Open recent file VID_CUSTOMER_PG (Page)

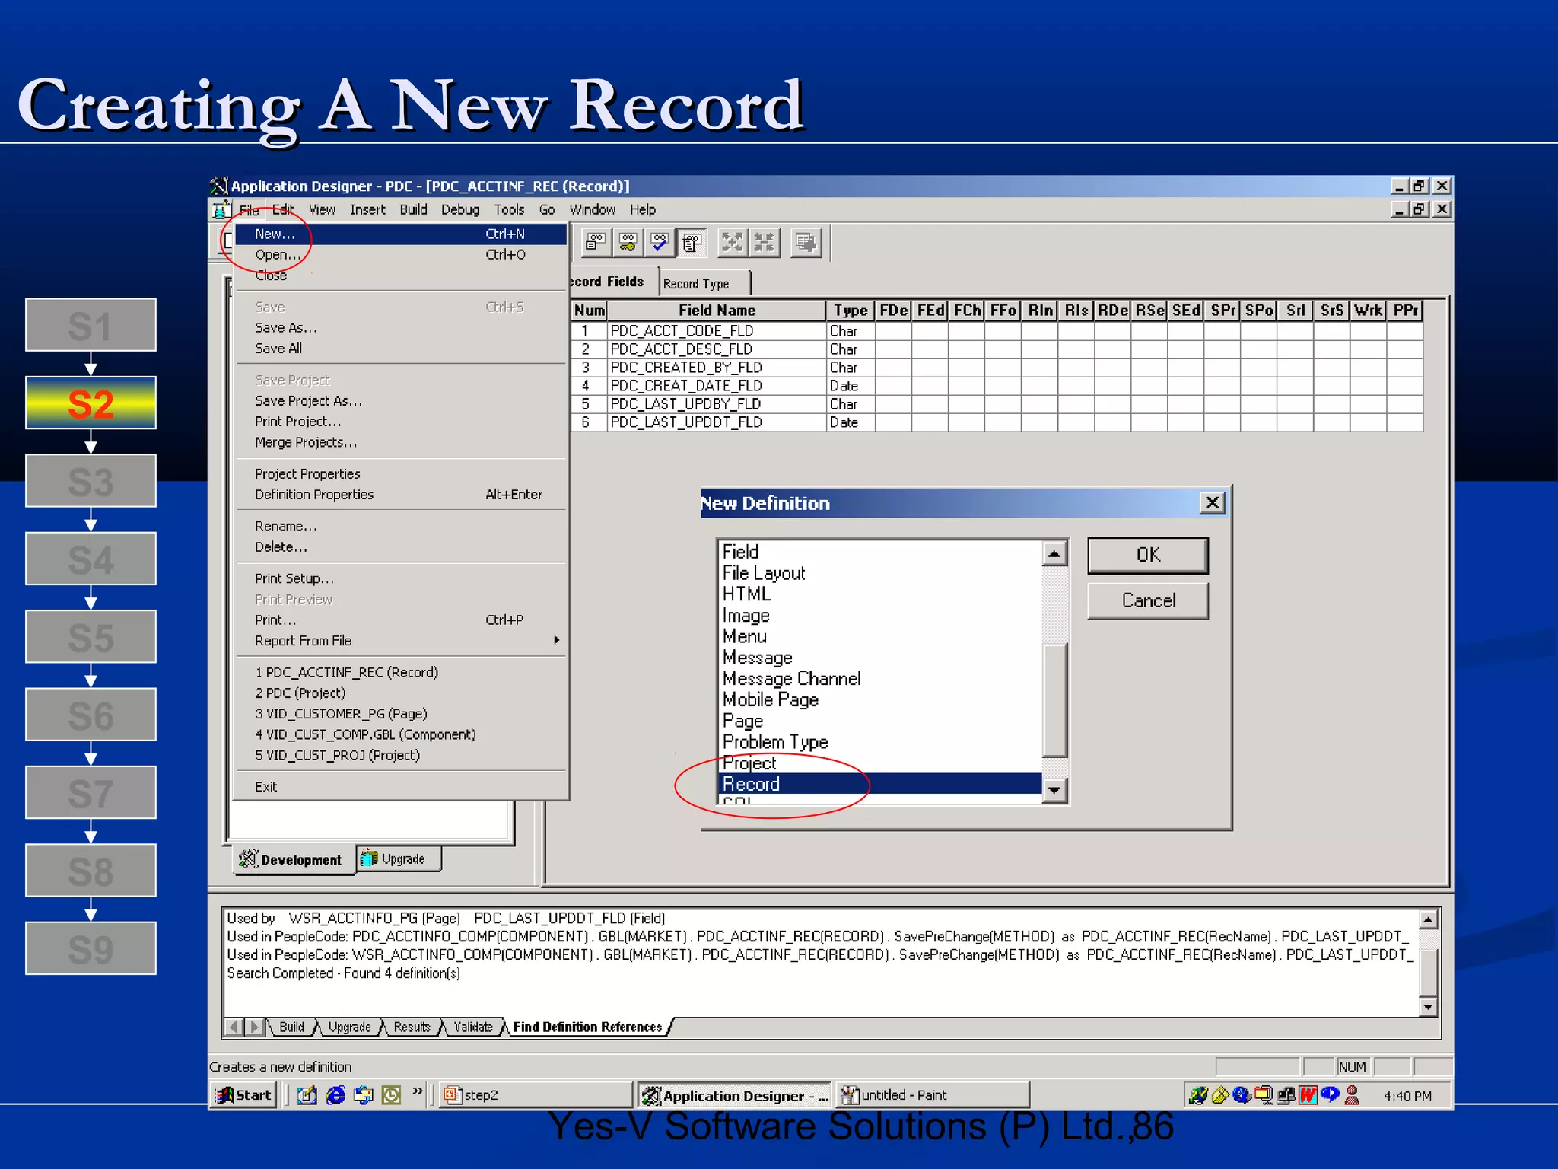401,714
